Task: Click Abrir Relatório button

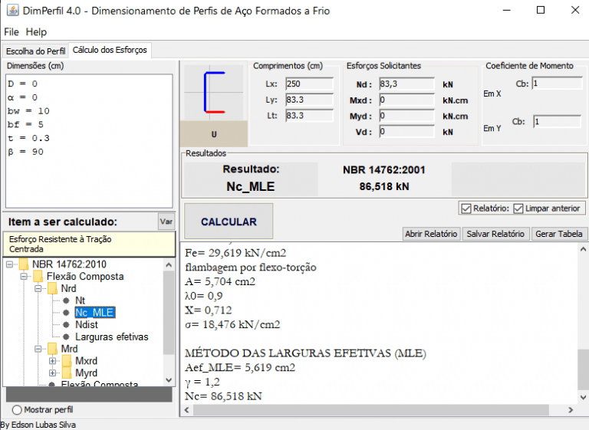Action: [431, 234]
